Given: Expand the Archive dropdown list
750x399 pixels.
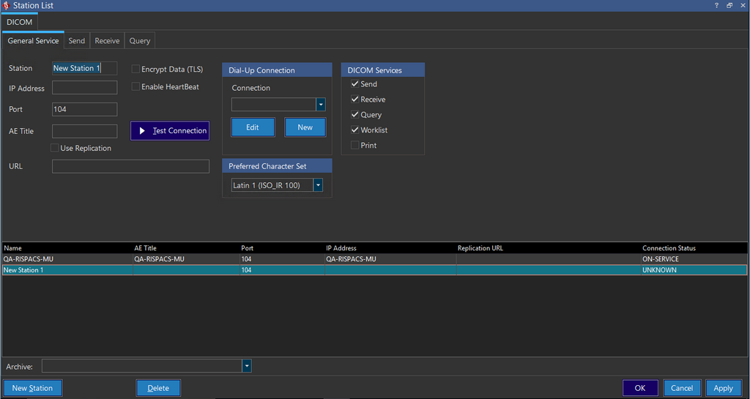Looking at the screenshot, I should coord(247,366).
